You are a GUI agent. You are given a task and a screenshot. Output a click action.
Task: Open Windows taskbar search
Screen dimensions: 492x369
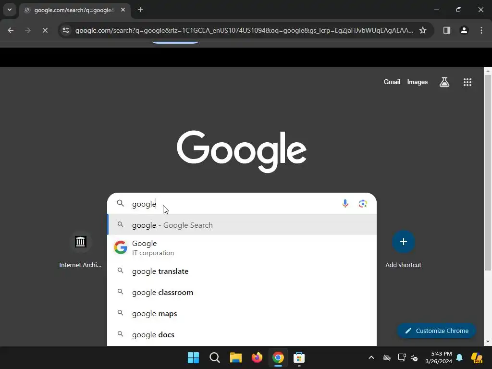pyautogui.click(x=215, y=357)
